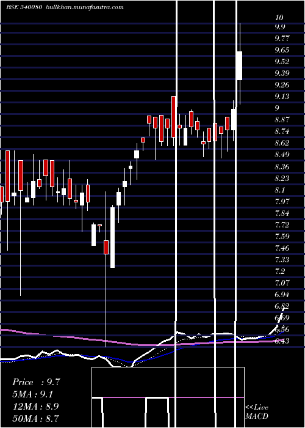Click the Price : 9.7 readout

click(36, 382)
